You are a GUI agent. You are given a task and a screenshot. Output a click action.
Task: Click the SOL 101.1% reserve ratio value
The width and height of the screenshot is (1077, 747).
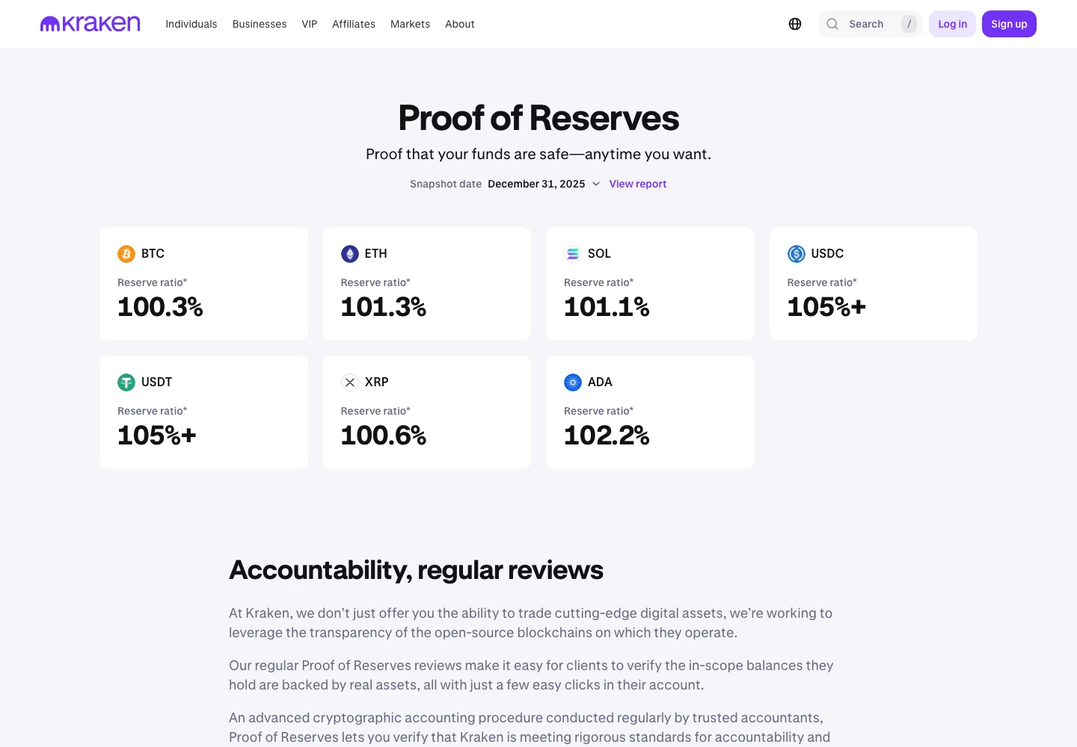pos(607,307)
